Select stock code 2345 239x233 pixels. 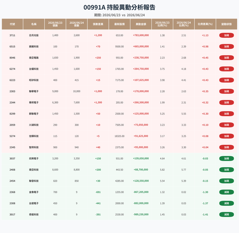(12, 147)
